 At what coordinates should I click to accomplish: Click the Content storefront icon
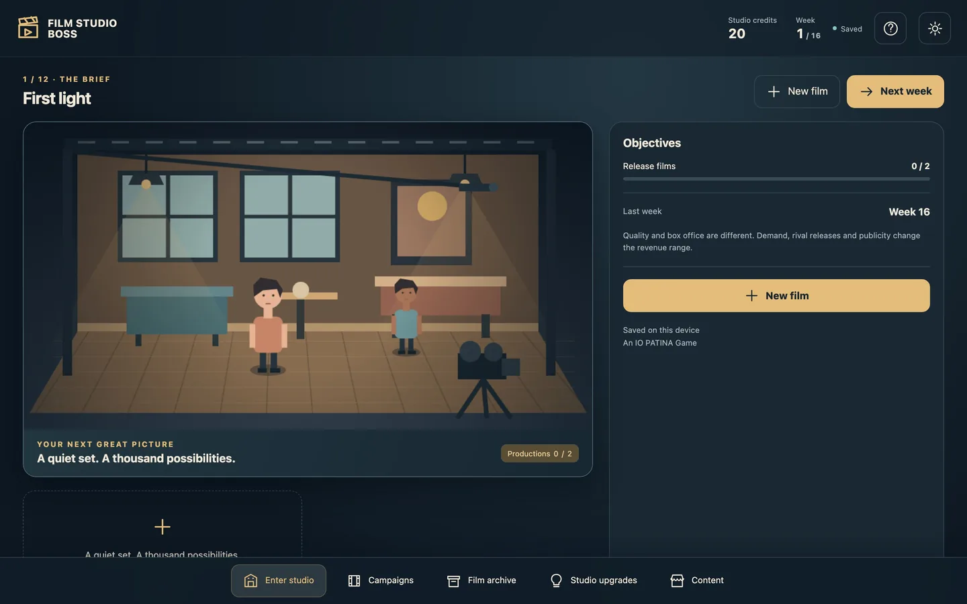677,581
